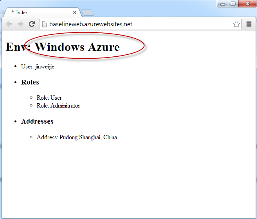The height and width of the screenshot is (219, 257).
Task: Click the 'User: jinweijie' list item
Action: (38, 66)
